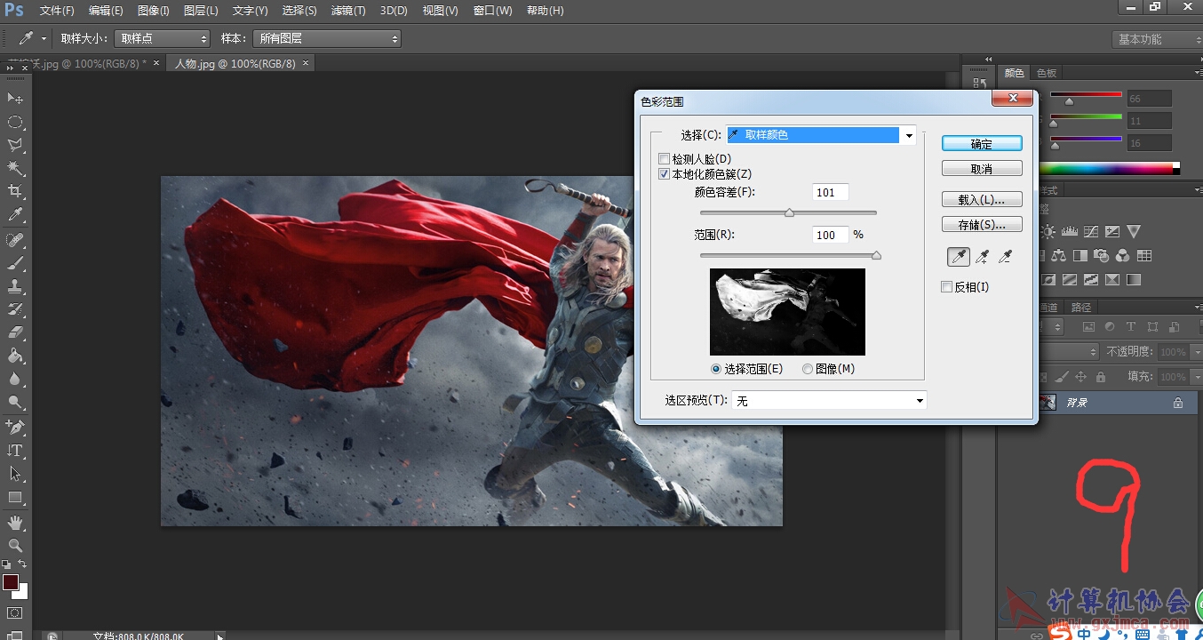Select the Hand tool

pos(15,523)
